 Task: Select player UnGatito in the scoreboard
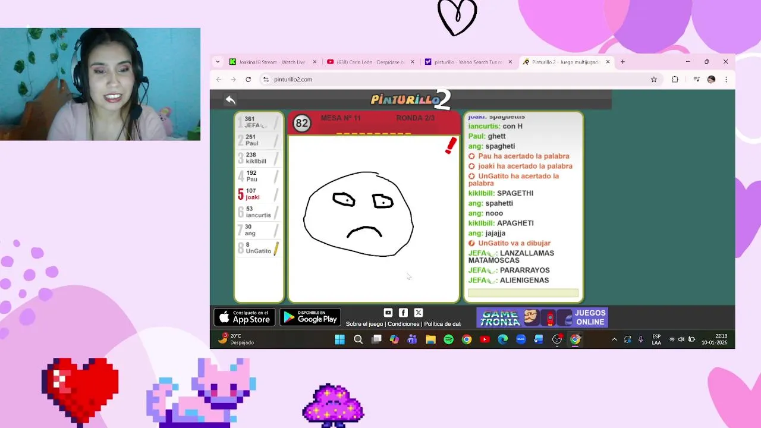pyautogui.click(x=259, y=248)
